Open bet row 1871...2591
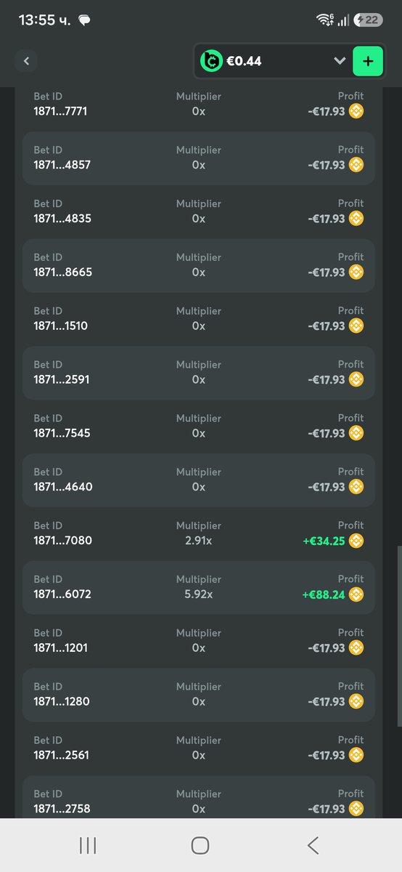 point(199,372)
